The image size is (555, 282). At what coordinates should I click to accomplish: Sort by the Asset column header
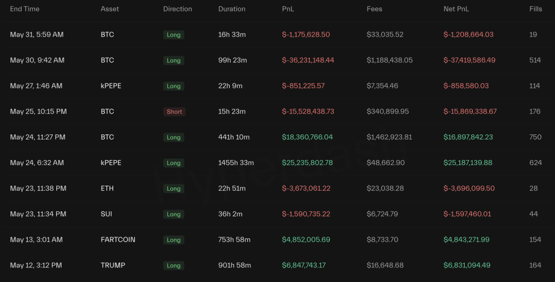click(x=110, y=9)
